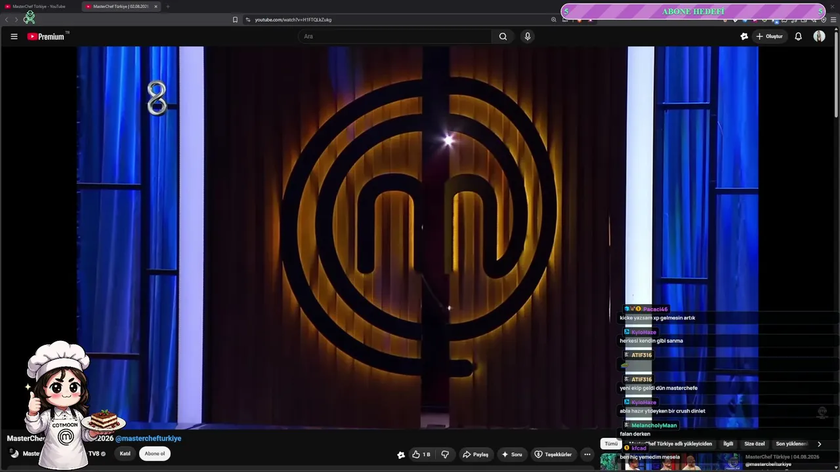Click the MasterChef video player area

419,237
